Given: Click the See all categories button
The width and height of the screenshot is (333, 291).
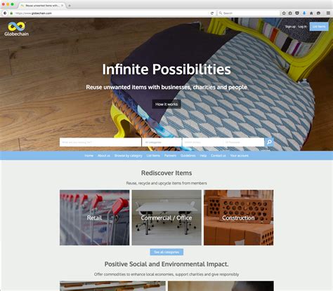Looking at the screenshot, I should [x=166, y=252].
